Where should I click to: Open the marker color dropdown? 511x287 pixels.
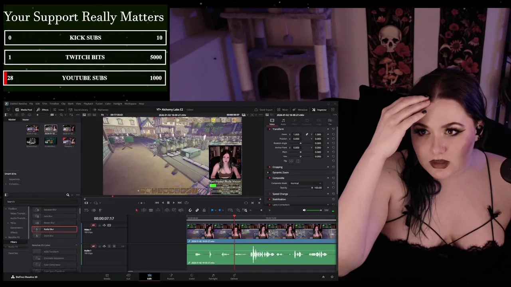tap(223, 210)
